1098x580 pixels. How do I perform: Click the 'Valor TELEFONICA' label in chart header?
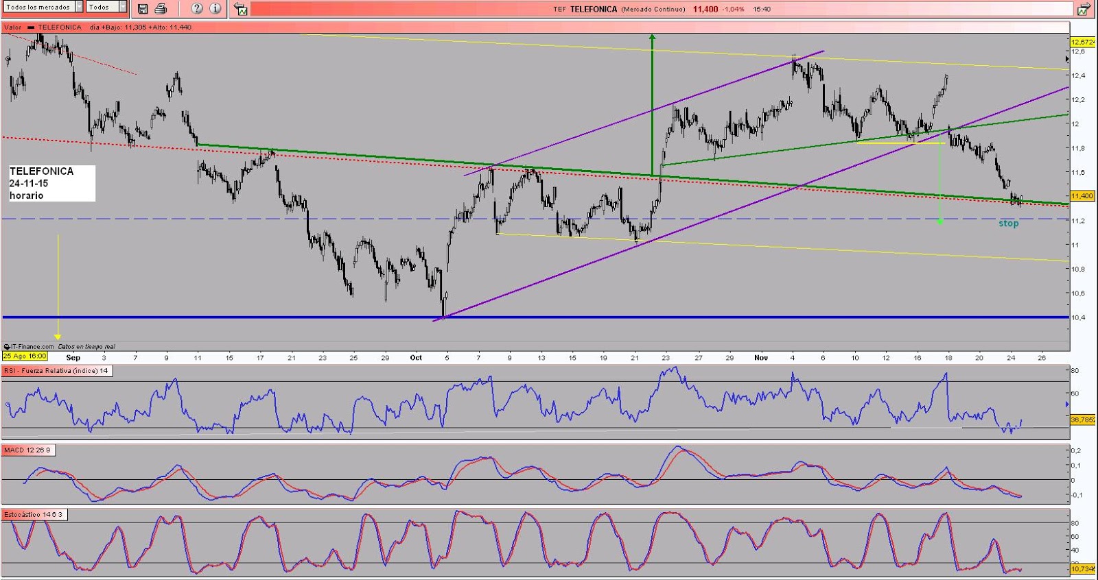(x=43, y=27)
